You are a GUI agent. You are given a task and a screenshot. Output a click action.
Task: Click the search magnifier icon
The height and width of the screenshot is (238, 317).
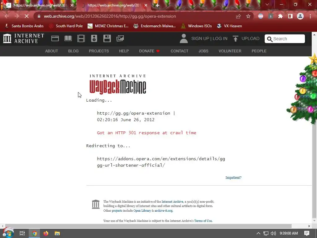[270, 39]
